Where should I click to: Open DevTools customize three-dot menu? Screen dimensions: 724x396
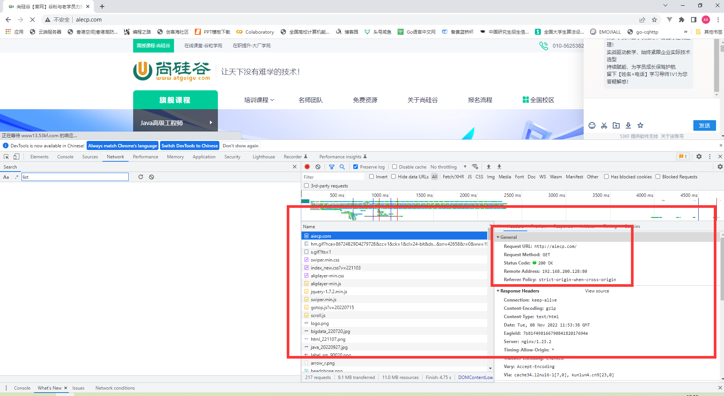pos(710,156)
